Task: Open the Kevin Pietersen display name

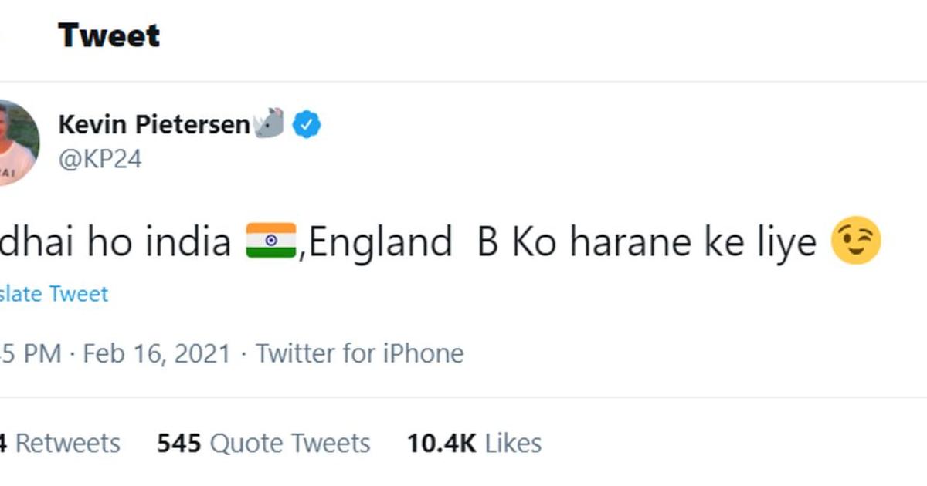Action: (x=154, y=124)
